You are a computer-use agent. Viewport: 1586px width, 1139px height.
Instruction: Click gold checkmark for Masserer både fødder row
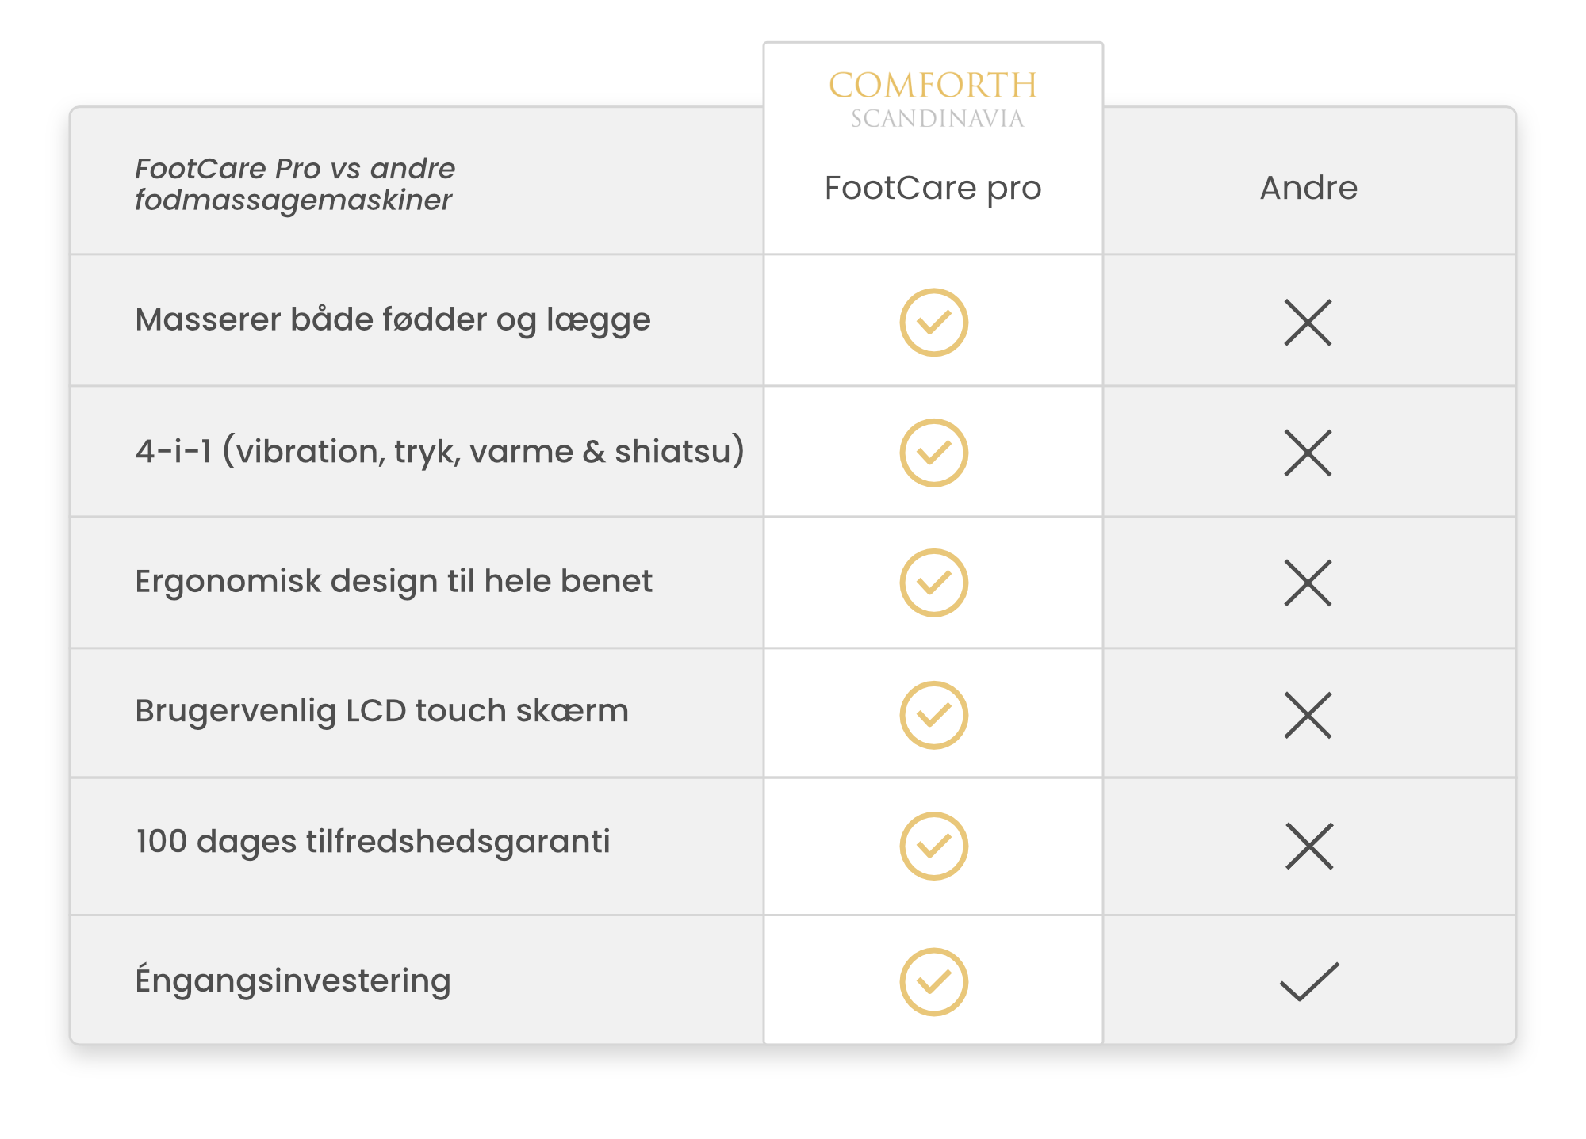click(933, 323)
